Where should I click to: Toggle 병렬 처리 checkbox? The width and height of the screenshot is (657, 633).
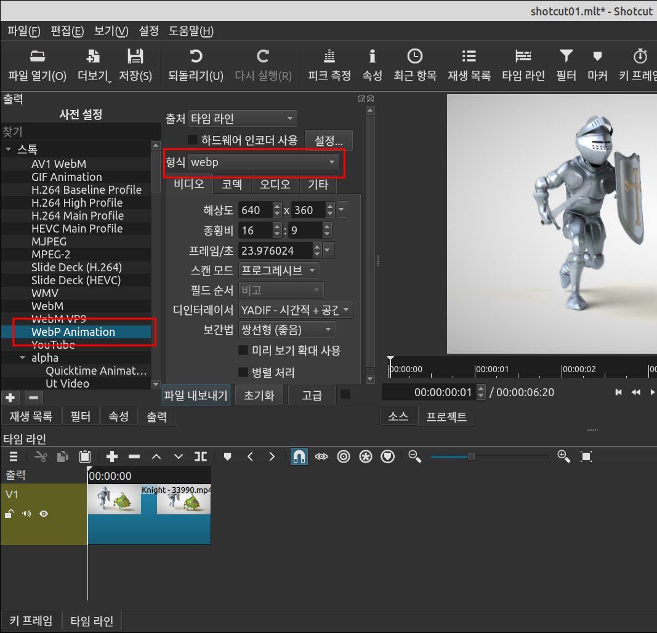pos(243,372)
